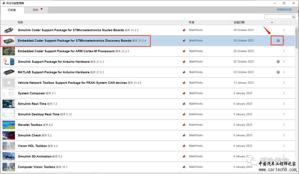Click thumbnail of Discovery Boards package
This screenshot has height=174, width=299.
9,41
